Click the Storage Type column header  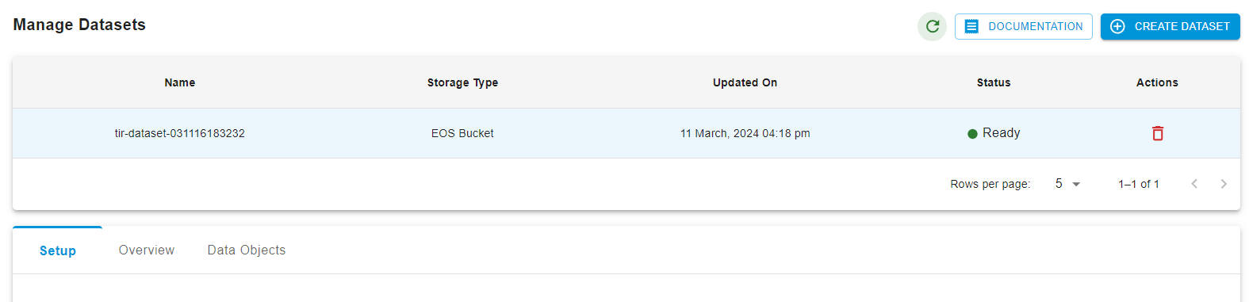pyautogui.click(x=462, y=82)
